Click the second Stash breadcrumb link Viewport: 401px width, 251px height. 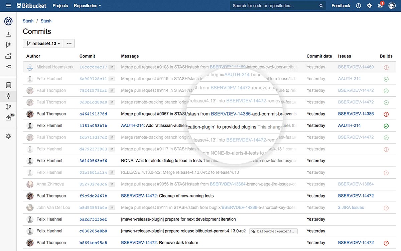pyautogui.click(x=46, y=21)
